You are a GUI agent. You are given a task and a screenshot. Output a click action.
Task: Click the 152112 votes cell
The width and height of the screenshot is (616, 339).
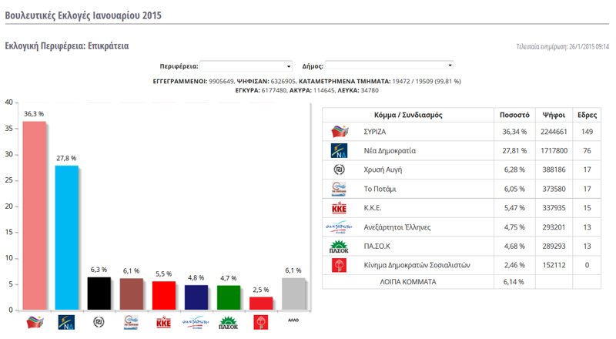click(554, 265)
